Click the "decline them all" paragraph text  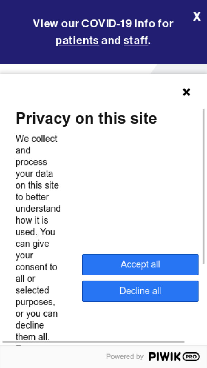pyautogui.click(x=32, y=331)
